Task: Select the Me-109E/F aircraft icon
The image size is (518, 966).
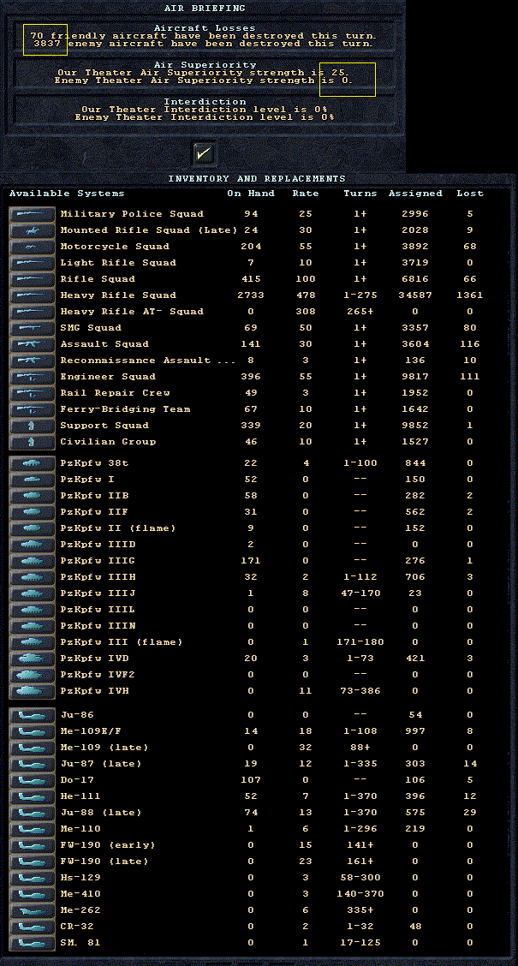Action: [x=33, y=731]
